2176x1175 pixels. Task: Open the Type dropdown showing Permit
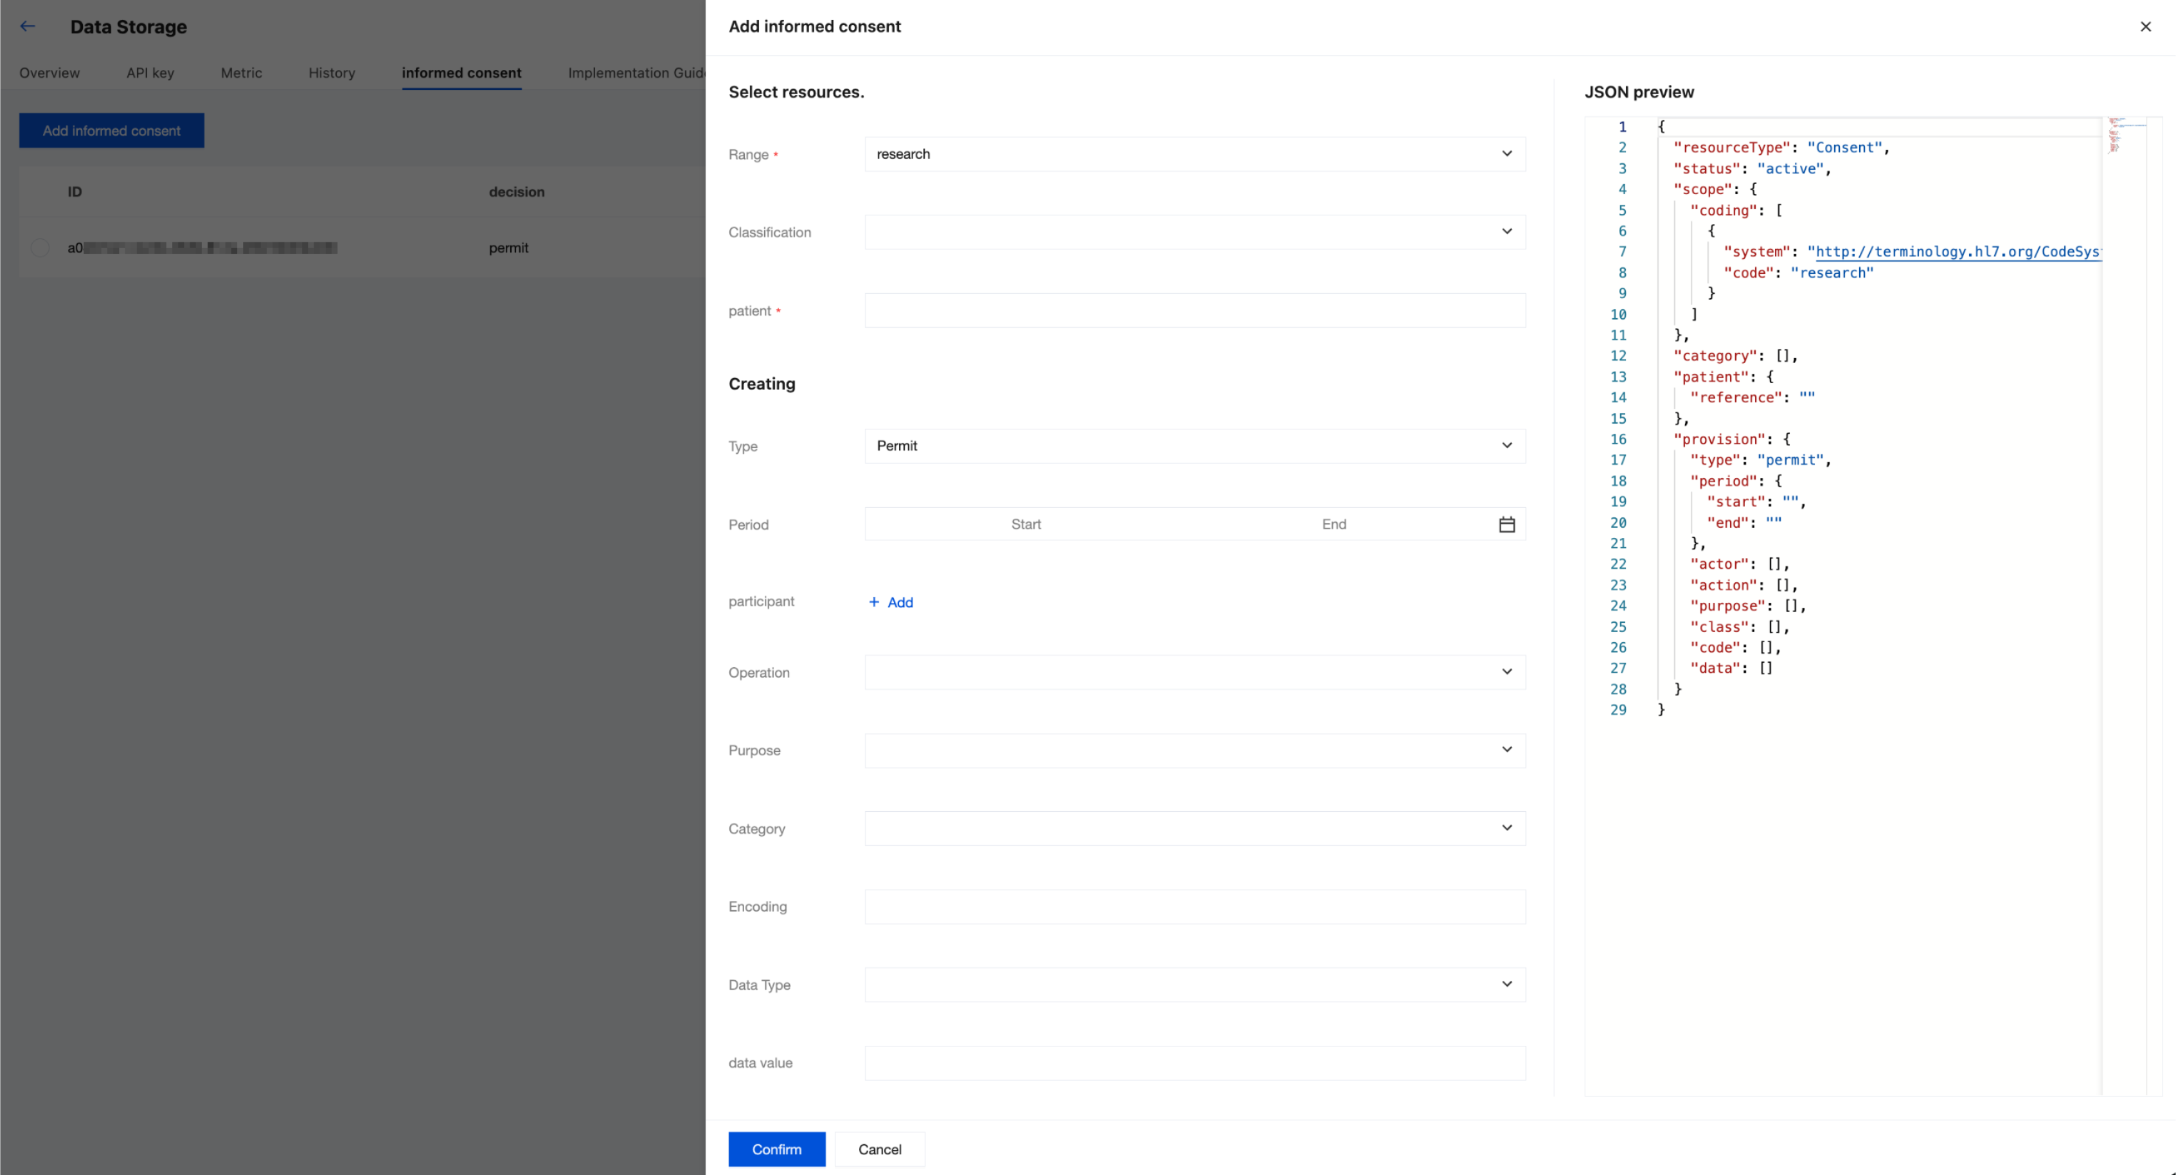coord(1195,446)
